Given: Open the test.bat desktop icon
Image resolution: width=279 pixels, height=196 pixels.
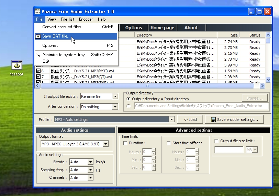Looking at the screenshot, I should pyautogui.click(x=17, y=68).
